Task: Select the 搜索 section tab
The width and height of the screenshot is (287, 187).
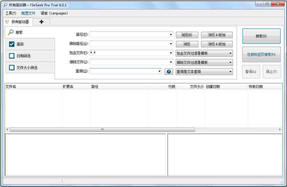Action: tap(30, 32)
